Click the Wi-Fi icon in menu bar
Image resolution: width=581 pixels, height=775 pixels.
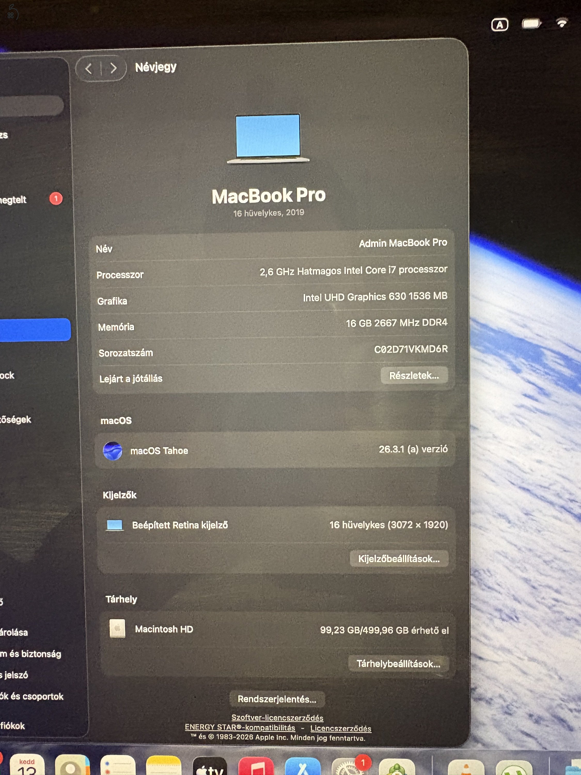point(562,22)
